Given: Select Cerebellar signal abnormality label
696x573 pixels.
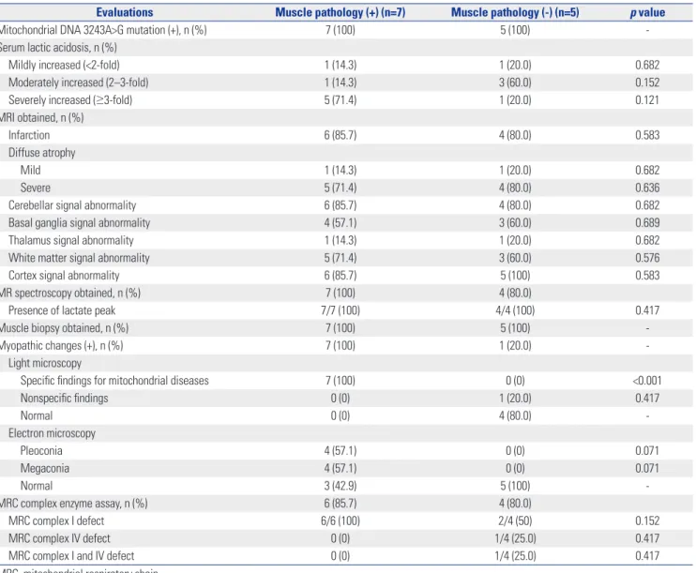Looking at the screenshot, I should (72, 205).
